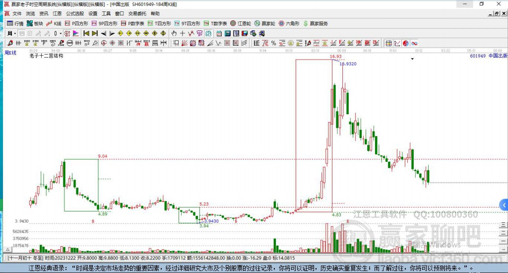508x273 pixels.
Task: Open the 设置 menu
Action: pyautogui.click(x=93, y=13)
